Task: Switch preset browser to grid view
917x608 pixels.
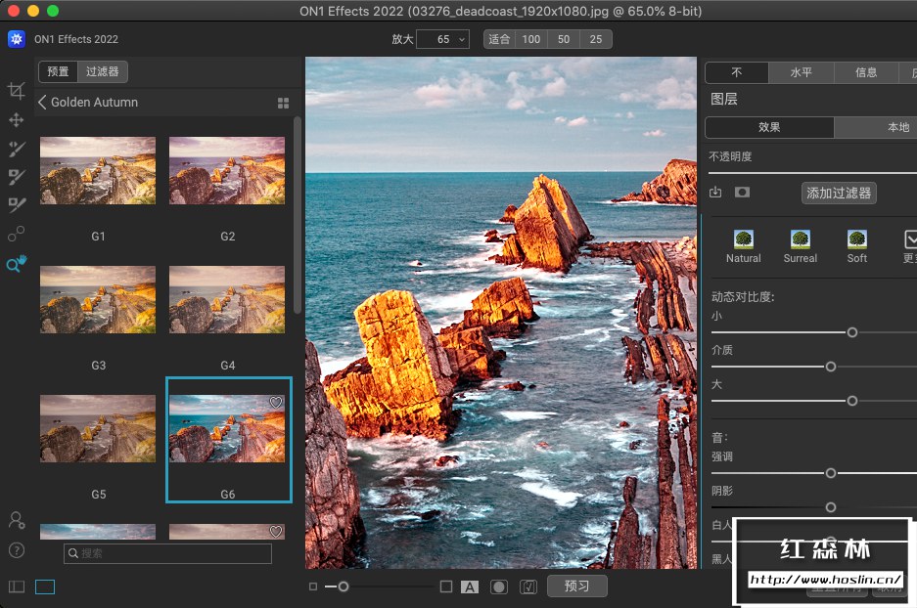Action: (284, 103)
